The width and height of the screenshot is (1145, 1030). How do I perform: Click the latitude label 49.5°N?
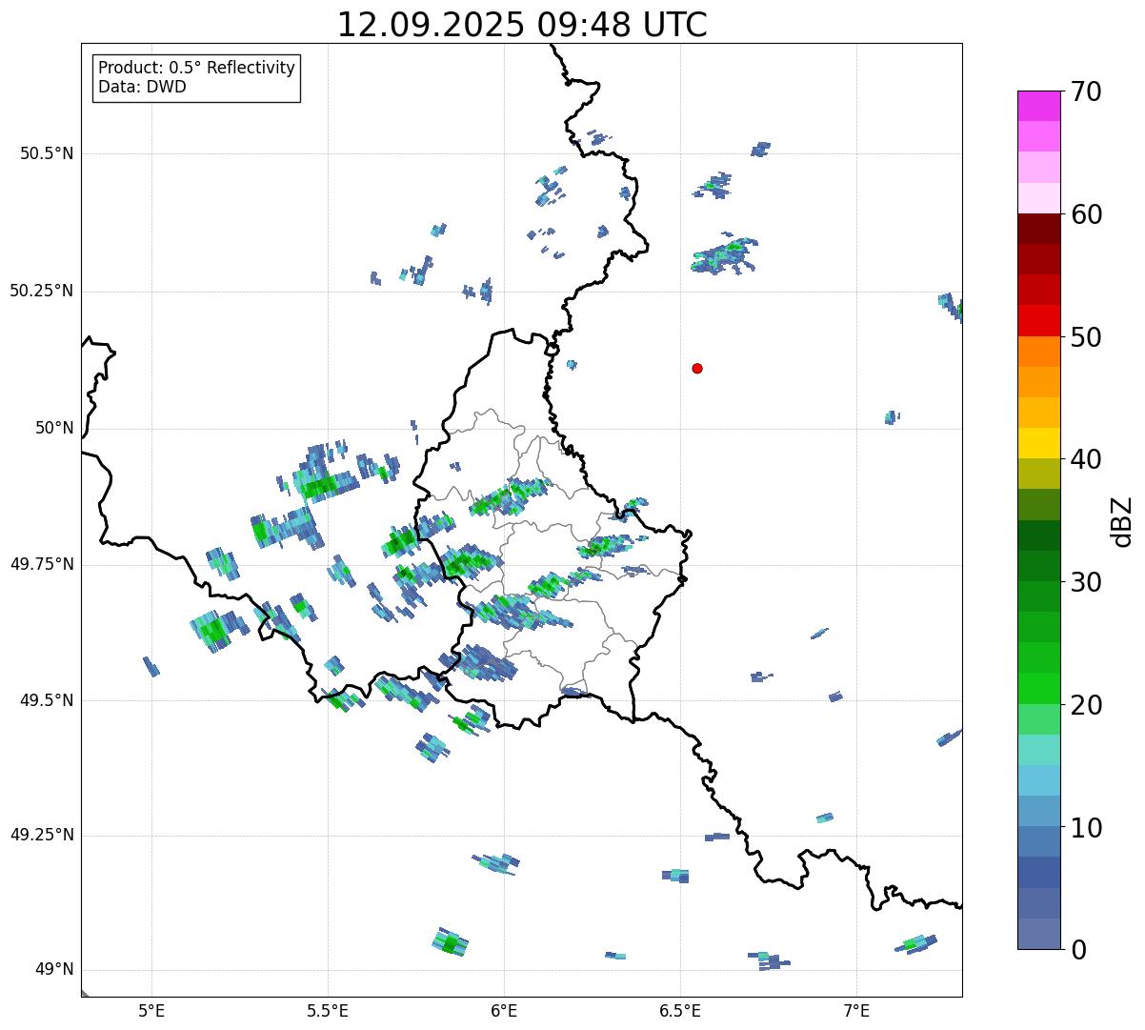pos(47,700)
